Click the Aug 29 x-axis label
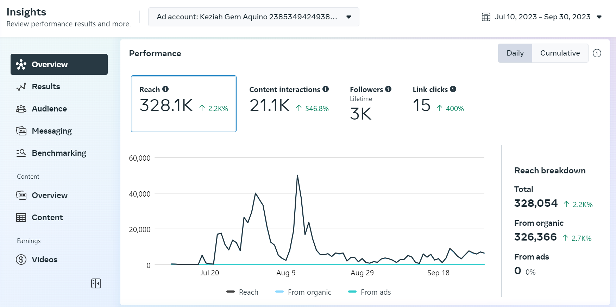 pos(362,273)
